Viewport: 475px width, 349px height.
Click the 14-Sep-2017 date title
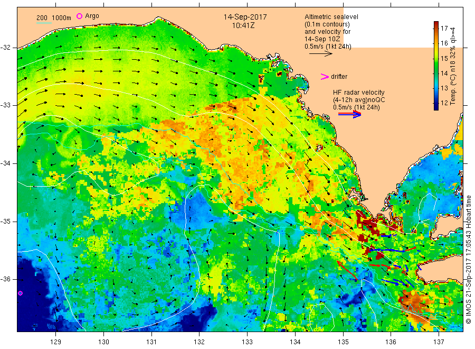point(245,17)
